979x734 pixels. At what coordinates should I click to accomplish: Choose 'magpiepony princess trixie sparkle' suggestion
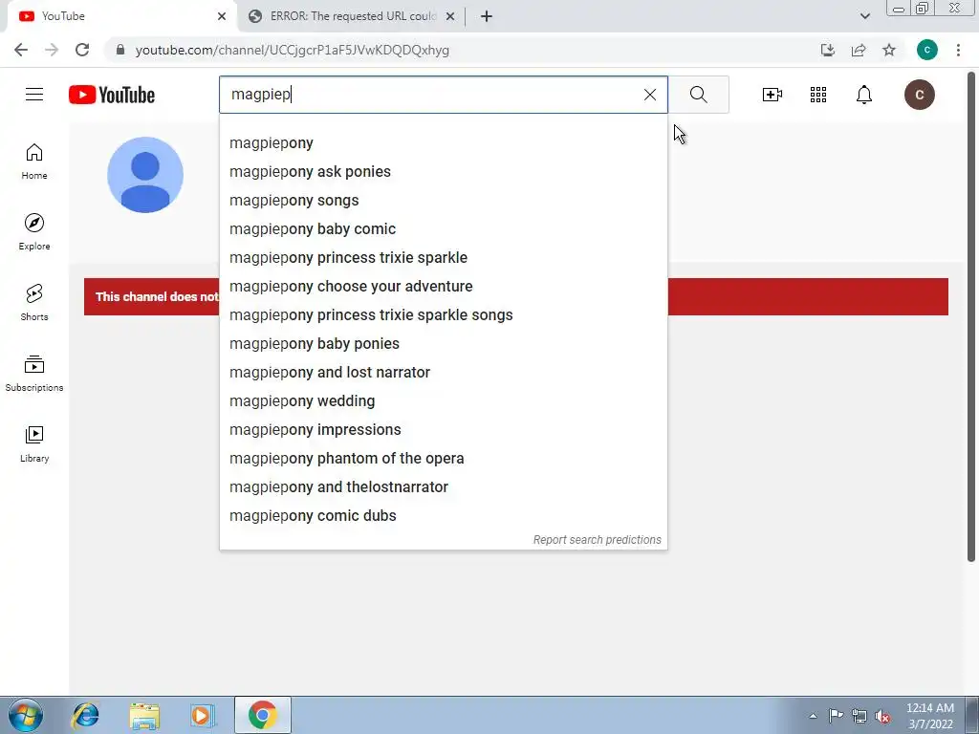click(444, 258)
